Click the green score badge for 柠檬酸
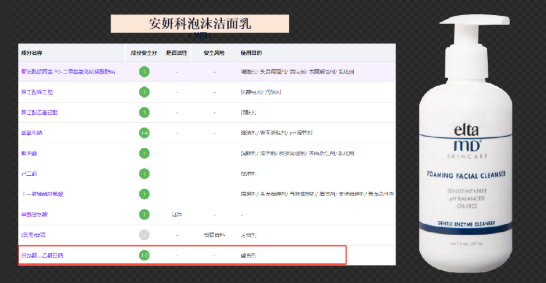 144,153
